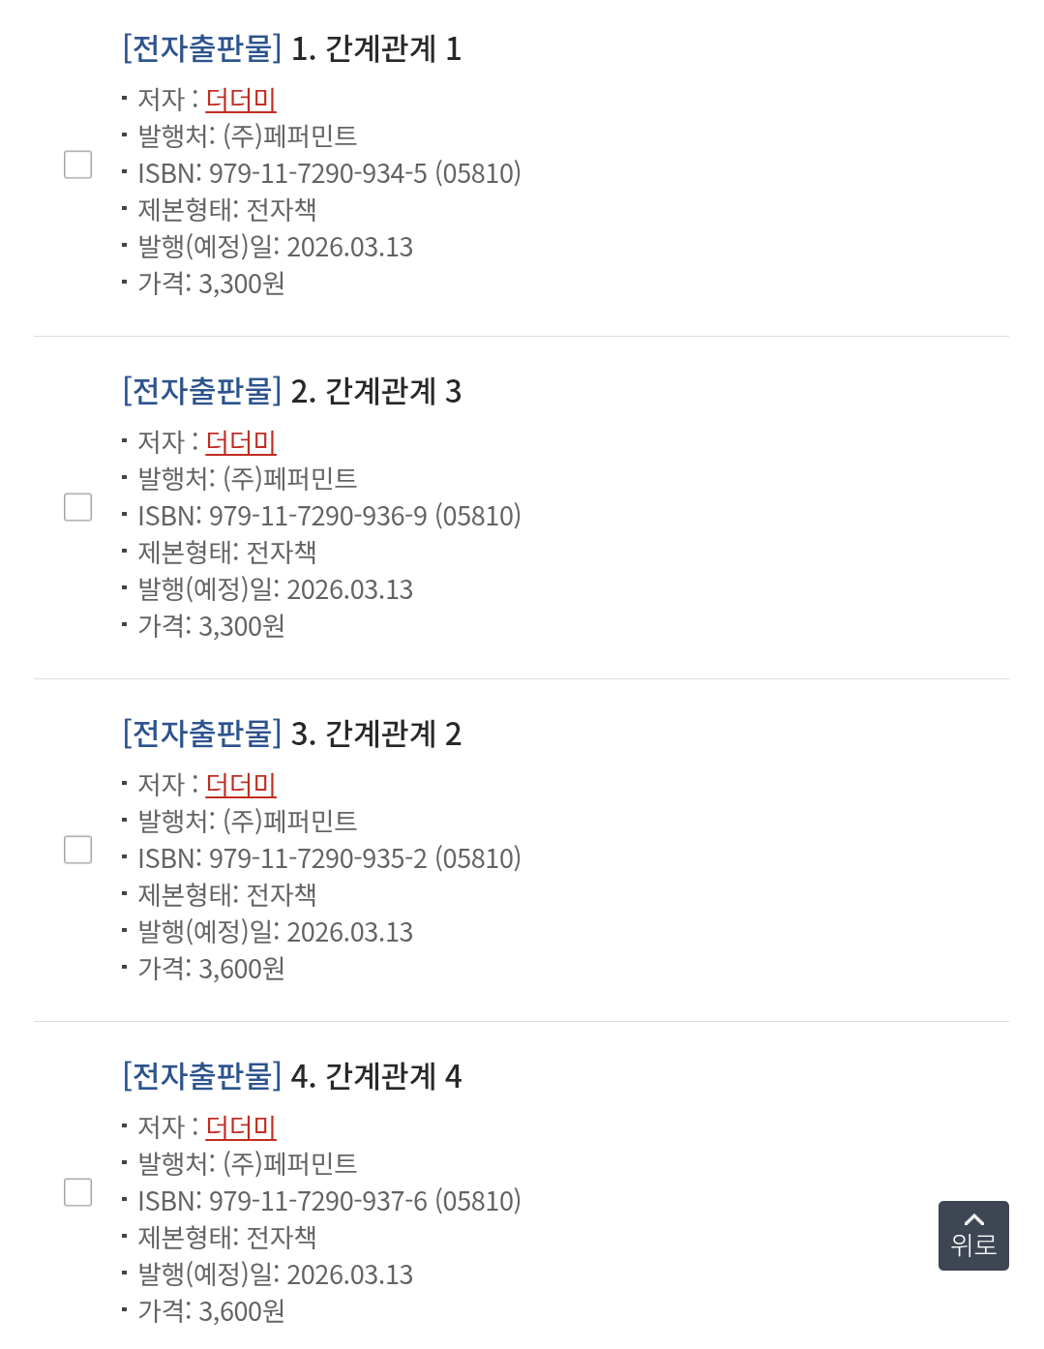Image resolution: width=1044 pixels, height=1349 pixels.
Task: Click author 더더미 under 간계관계 1
Action: pyautogui.click(x=241, y=99)
